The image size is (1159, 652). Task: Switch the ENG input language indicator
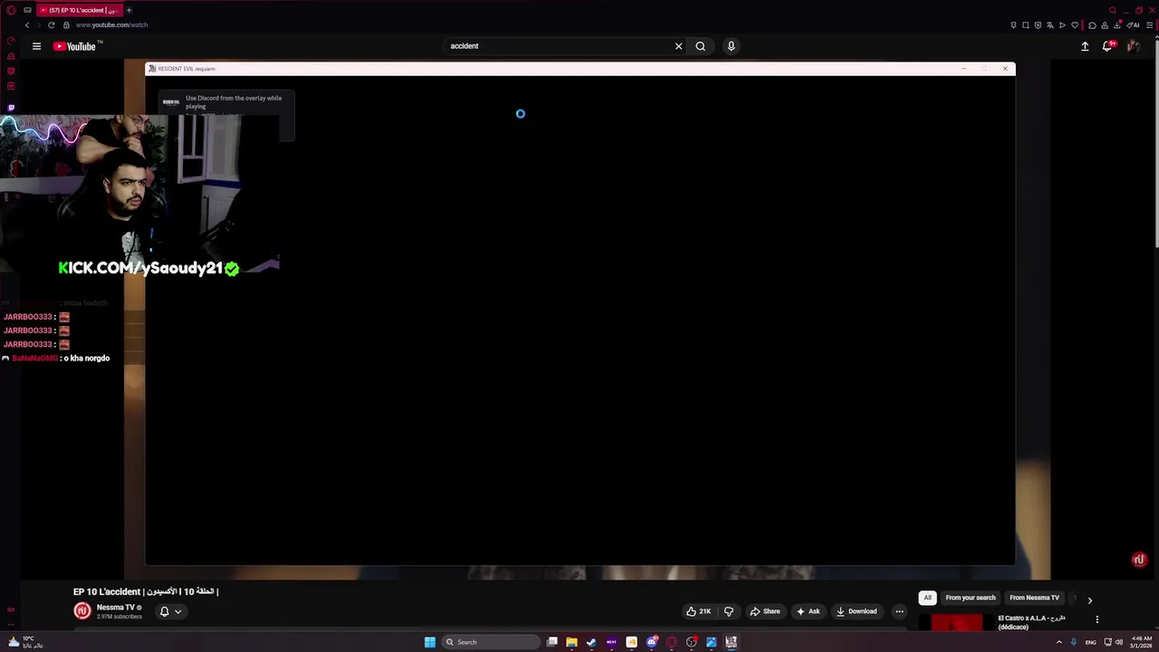(x=1090, y=642)
